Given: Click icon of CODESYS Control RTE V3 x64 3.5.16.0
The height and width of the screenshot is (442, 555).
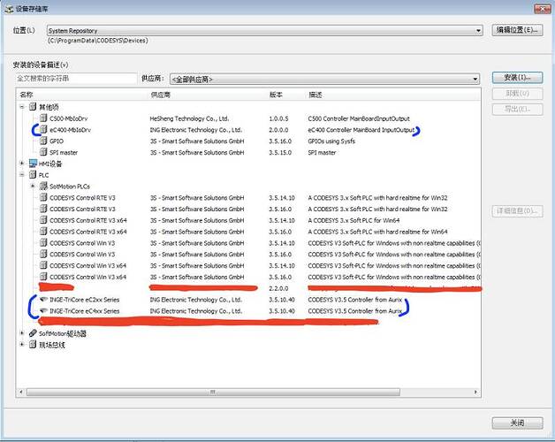Looking at the screenshot, I should click(43, 232).
